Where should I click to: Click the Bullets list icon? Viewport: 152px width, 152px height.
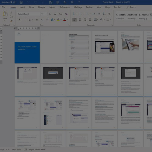pyautogui.click(x=74, y=14)
